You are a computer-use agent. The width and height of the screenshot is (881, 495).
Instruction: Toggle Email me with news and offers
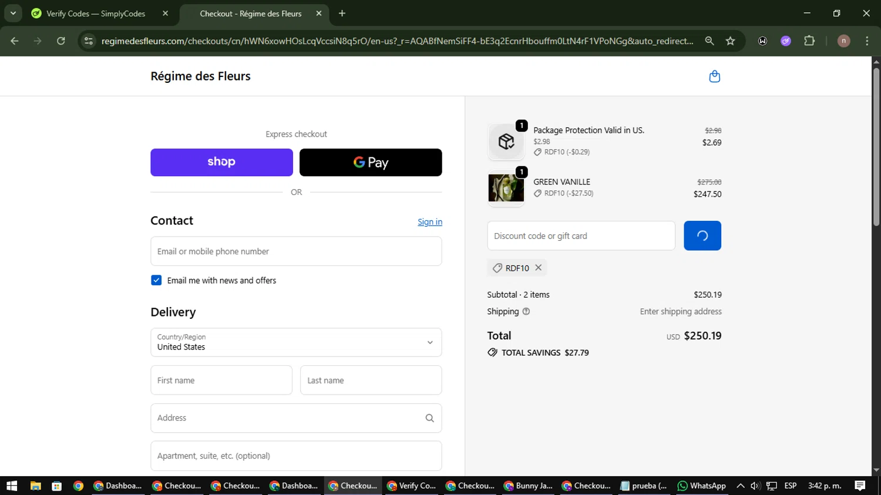[156, 281]
